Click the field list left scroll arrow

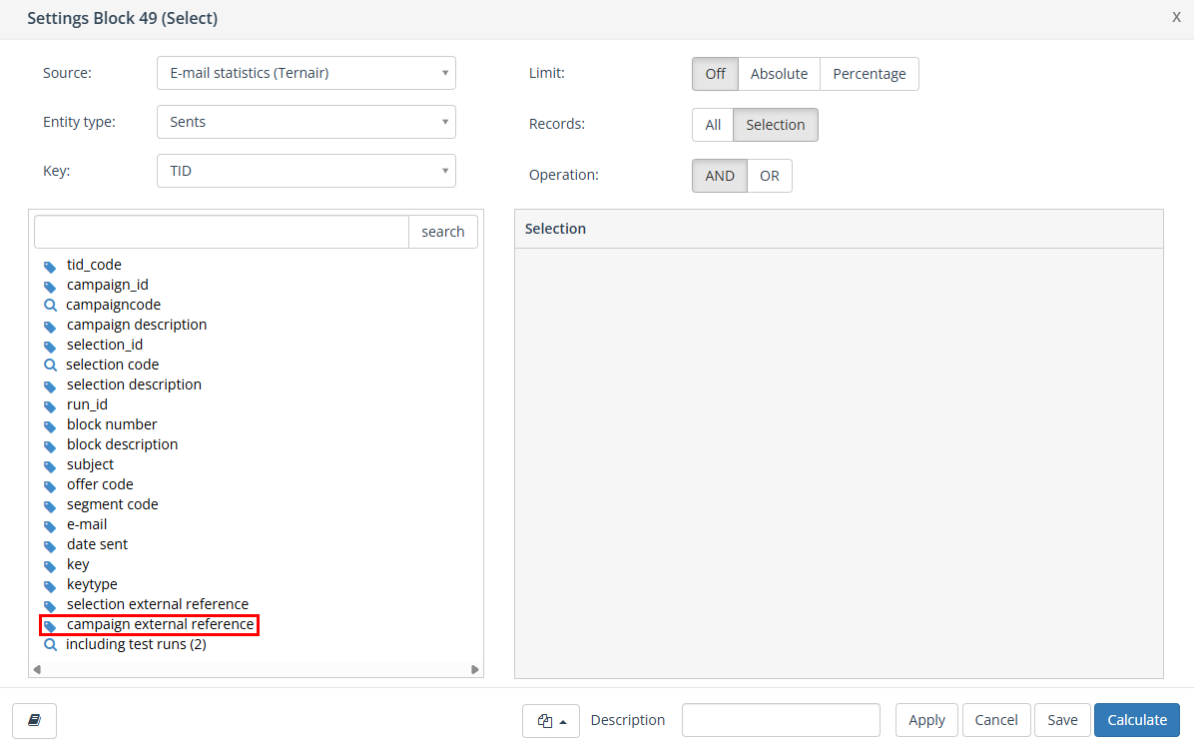click(x=37, y=669)
